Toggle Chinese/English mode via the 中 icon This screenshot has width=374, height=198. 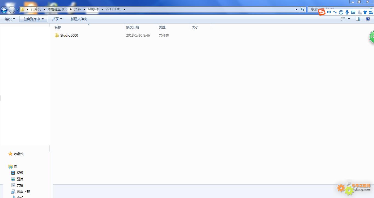(x=329, y=12)
